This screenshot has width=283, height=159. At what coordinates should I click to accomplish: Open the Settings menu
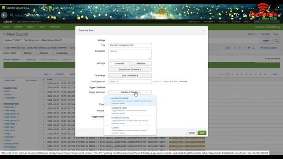tap(223, 22)
